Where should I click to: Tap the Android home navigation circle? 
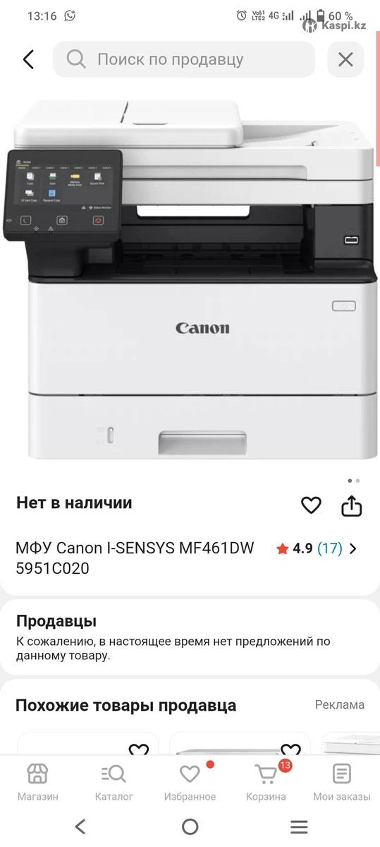[190, 827]
